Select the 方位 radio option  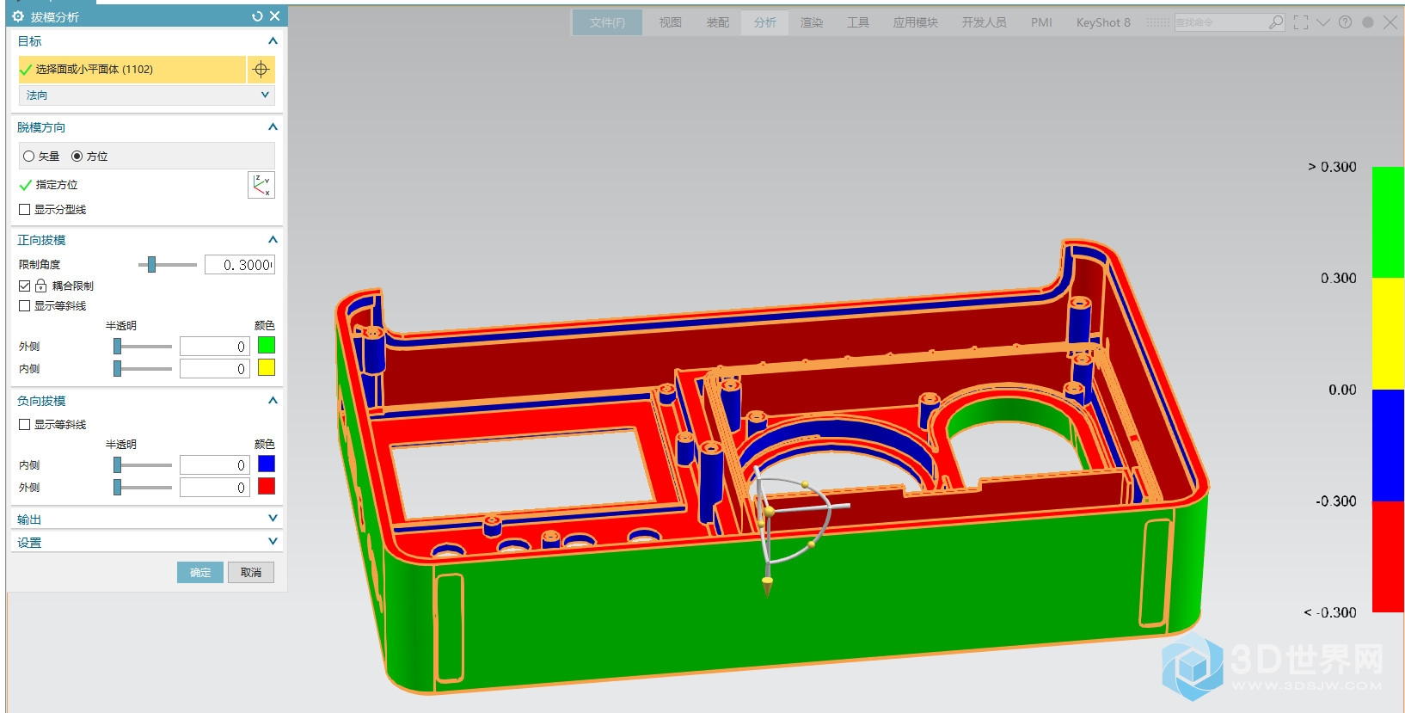pos(77,157)
